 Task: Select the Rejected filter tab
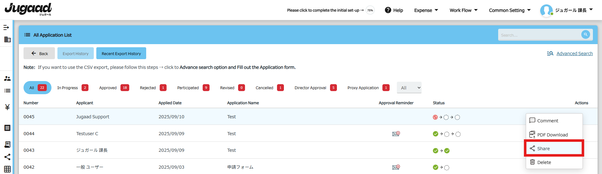153,88
